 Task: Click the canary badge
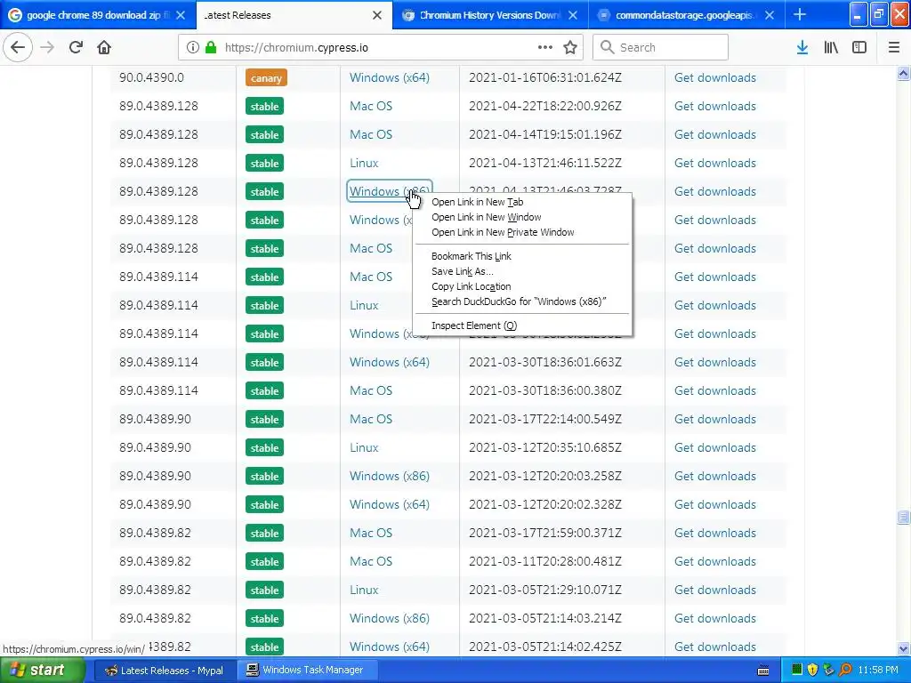pos(266,78)
